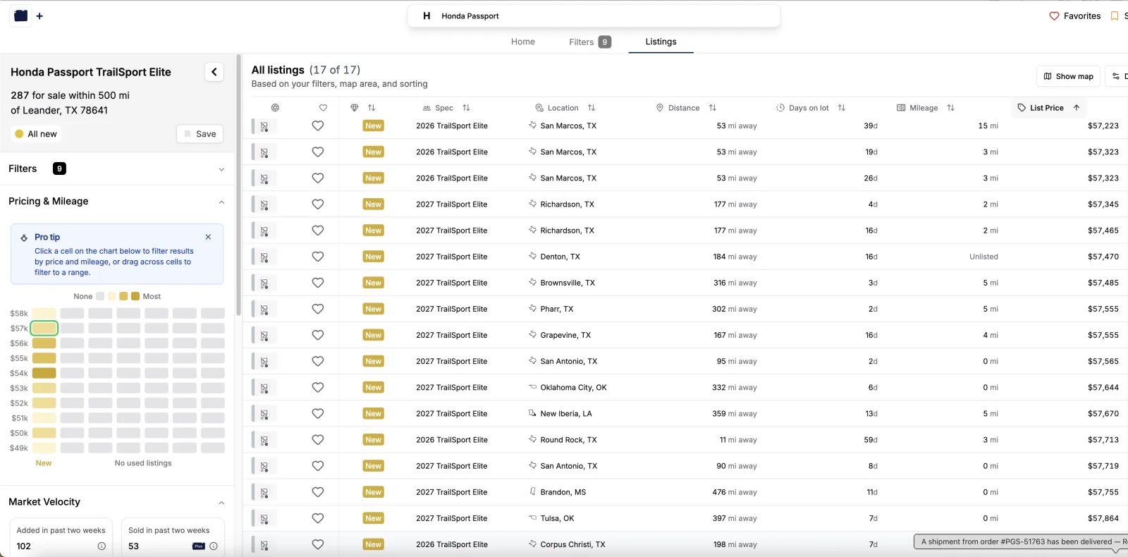Click the heart icon in the table header
This screenshot has height=557, width=1128.
(x=323, y=108)
